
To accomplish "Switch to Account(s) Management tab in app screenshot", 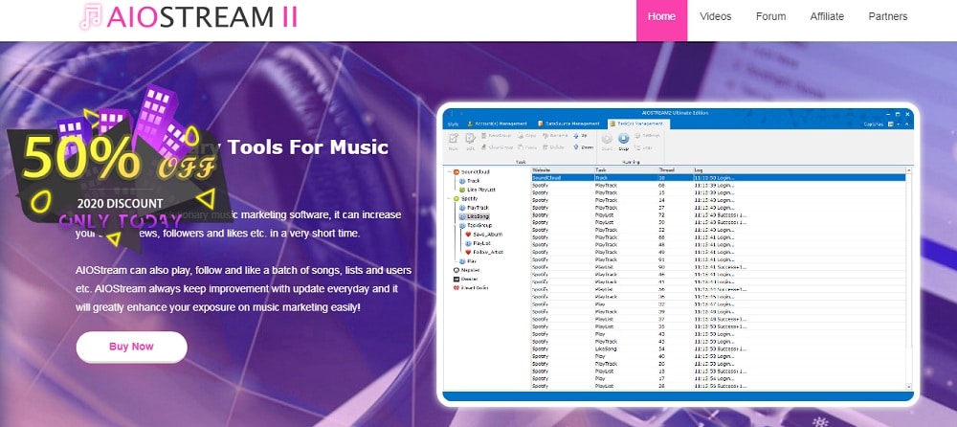I will point(496,124).
